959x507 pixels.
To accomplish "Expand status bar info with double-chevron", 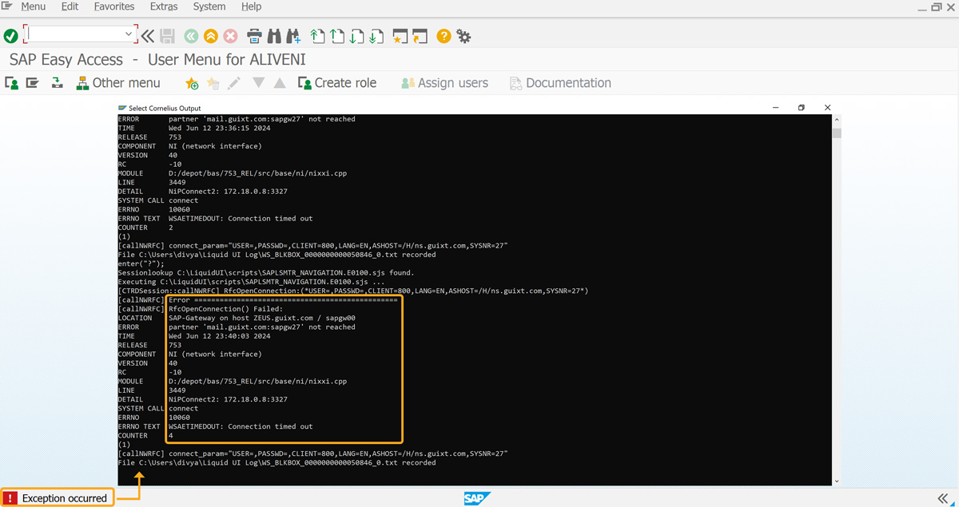I will click(x=943, y=498).
